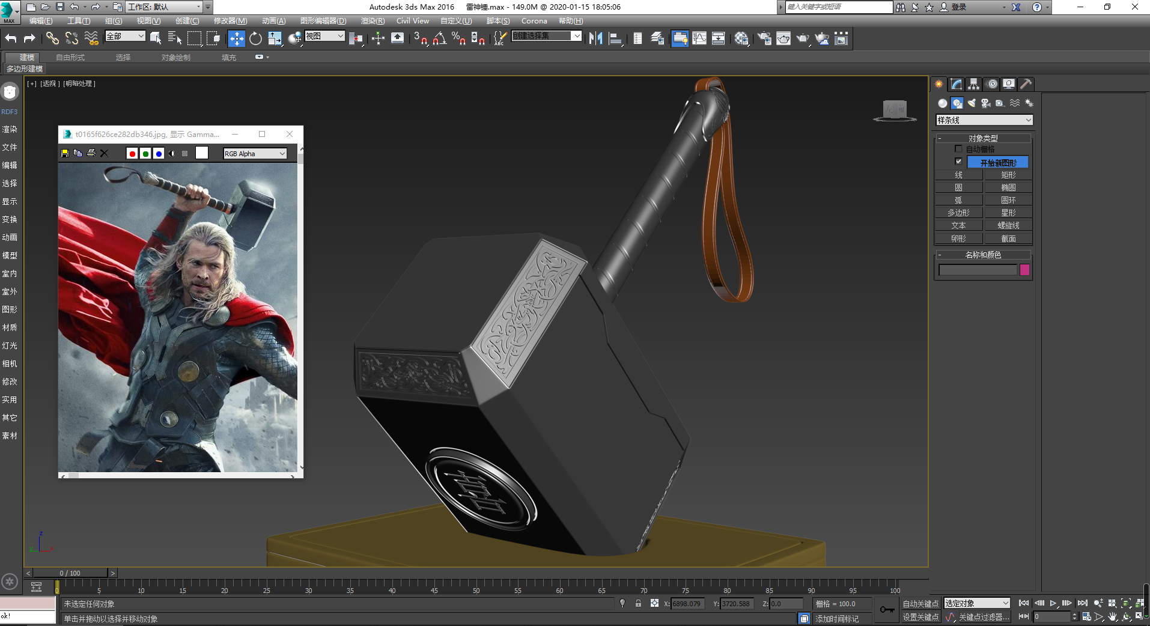Open the 渲染(R) menu
1150x626 pixels.
[x=373, y=21]
